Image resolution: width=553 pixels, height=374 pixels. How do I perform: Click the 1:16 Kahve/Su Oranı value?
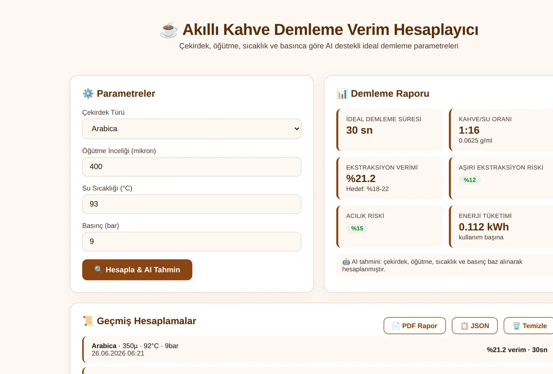pos(469,130)
